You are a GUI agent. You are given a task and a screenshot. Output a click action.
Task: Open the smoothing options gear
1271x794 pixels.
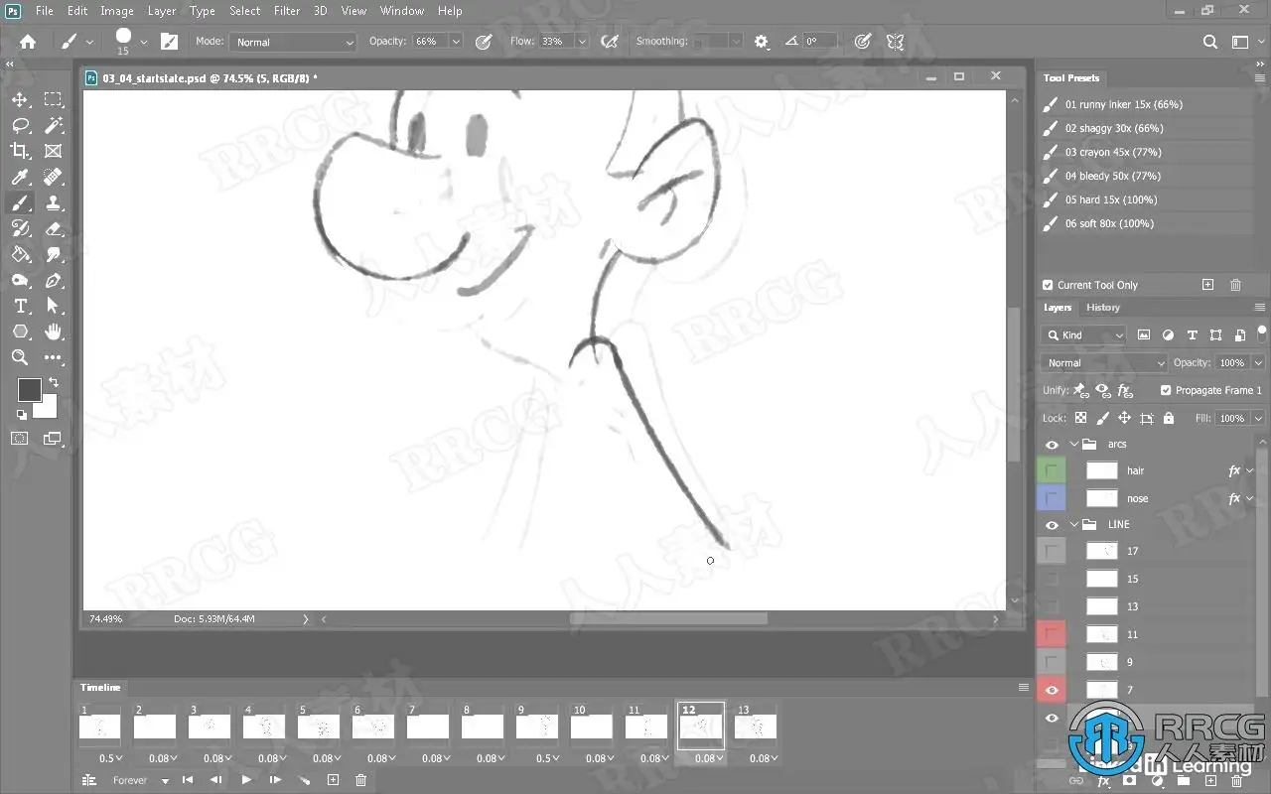(x=762, y=42)
